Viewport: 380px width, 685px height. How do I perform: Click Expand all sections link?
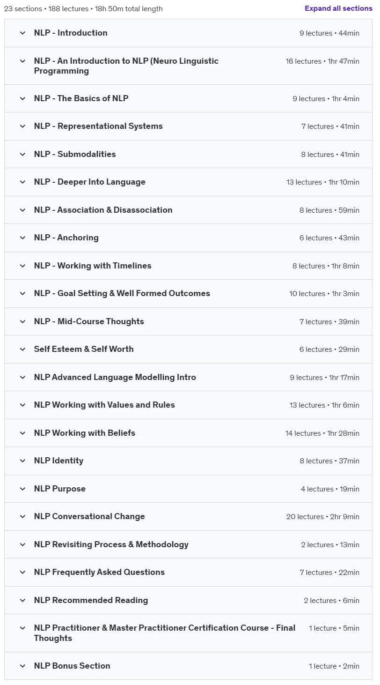pyautogui.click(x=338, y=8)
